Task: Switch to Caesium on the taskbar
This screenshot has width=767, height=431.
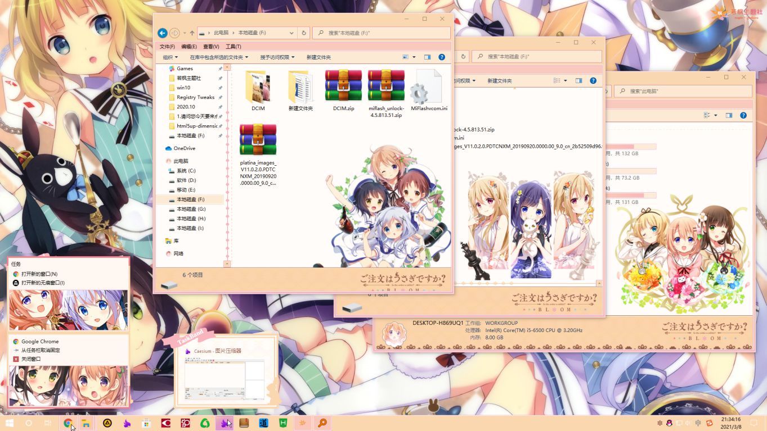Action: 225,423
